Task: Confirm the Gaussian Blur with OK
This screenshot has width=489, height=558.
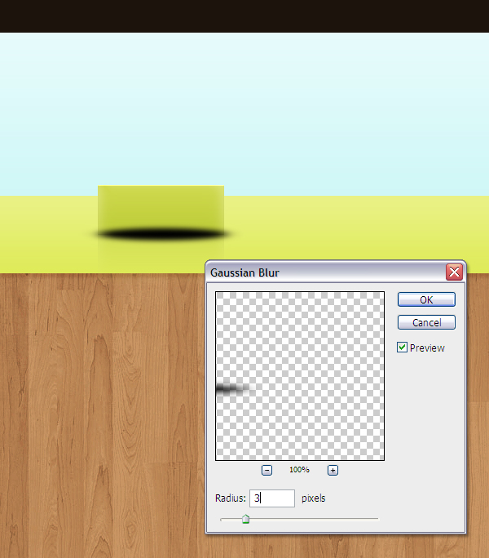Action: (x=426, y=299)
